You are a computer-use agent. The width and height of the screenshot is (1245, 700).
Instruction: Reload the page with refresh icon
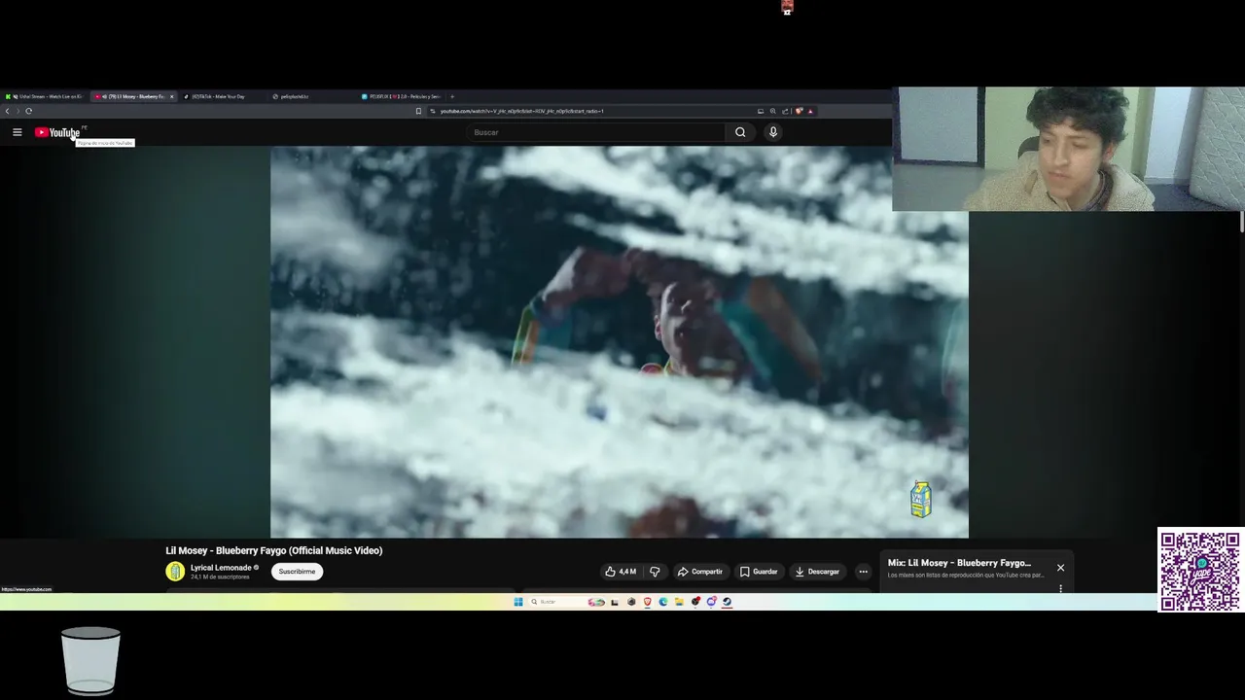(29, 111)
